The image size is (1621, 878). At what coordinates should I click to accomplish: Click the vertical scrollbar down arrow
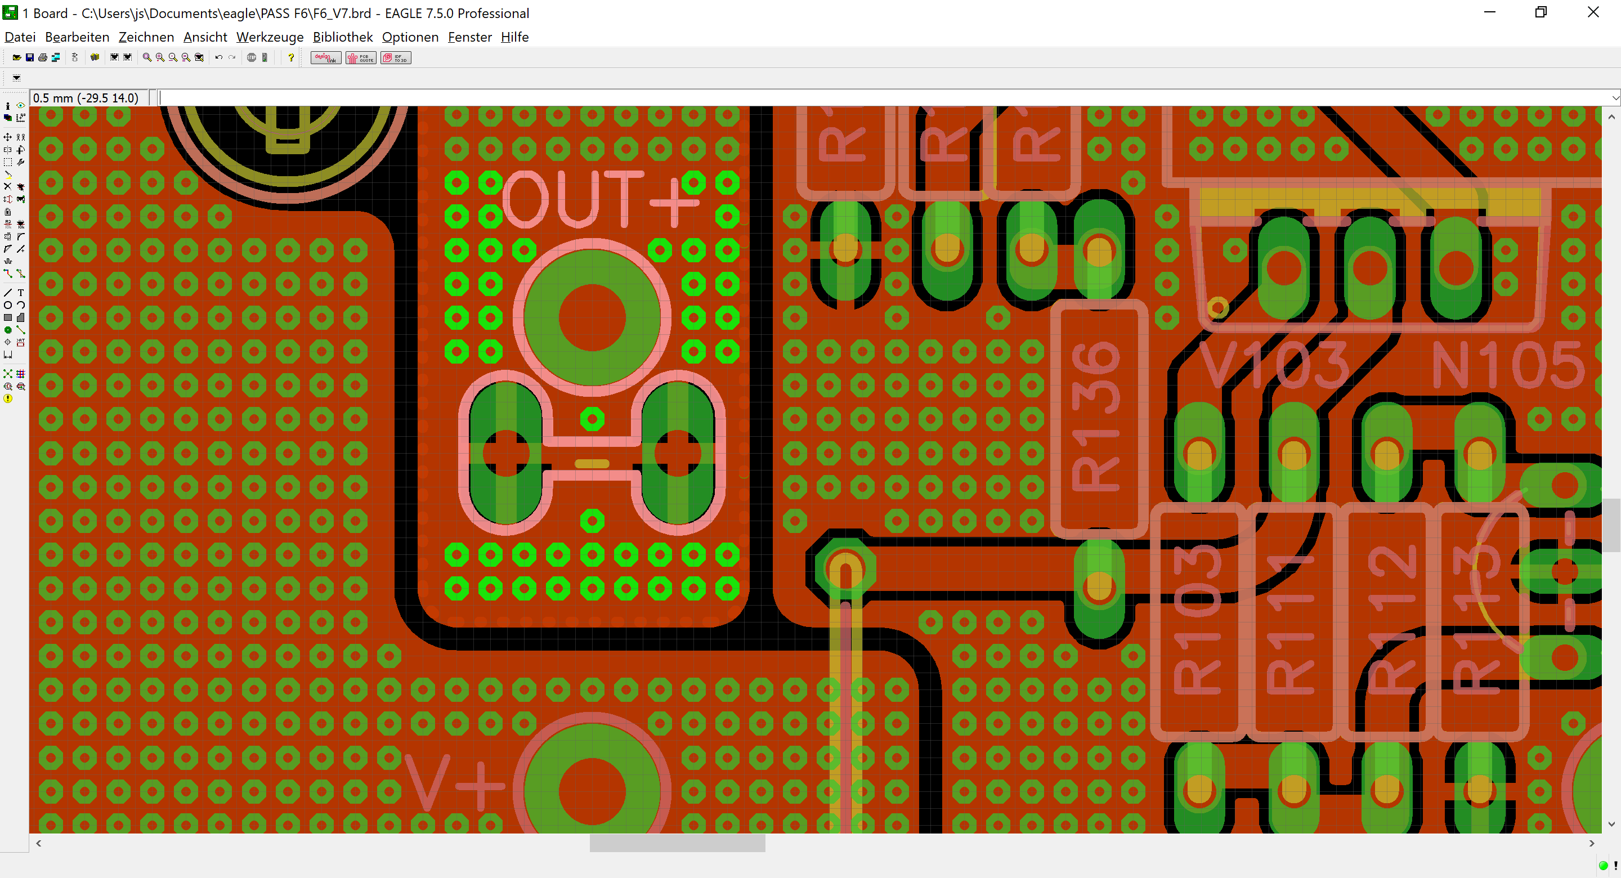click(1611, 824)
